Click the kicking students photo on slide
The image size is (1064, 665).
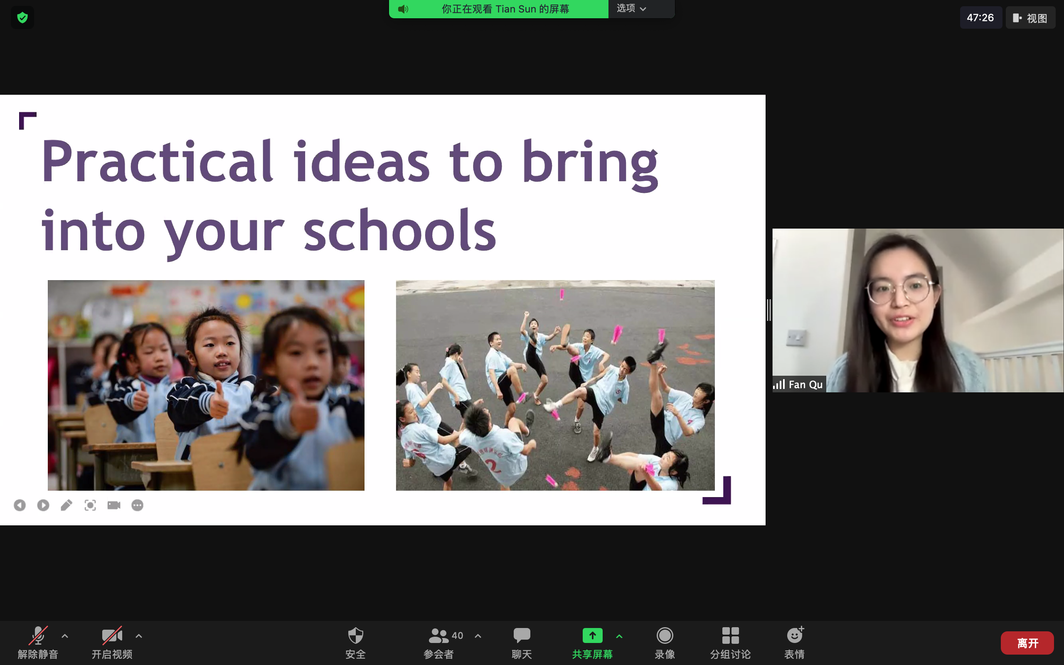click(555, 385)
